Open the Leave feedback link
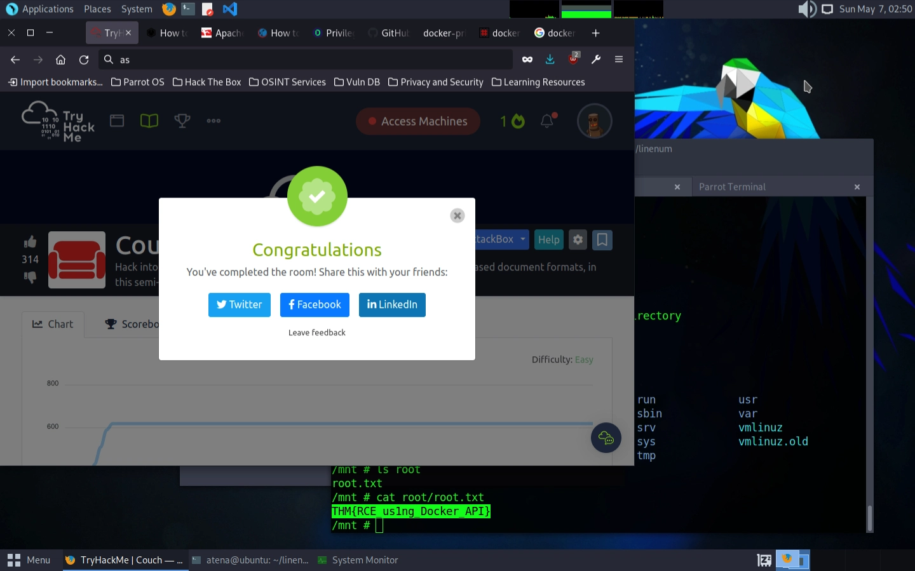This screenshot has width=915, height=571. point(316,333)
